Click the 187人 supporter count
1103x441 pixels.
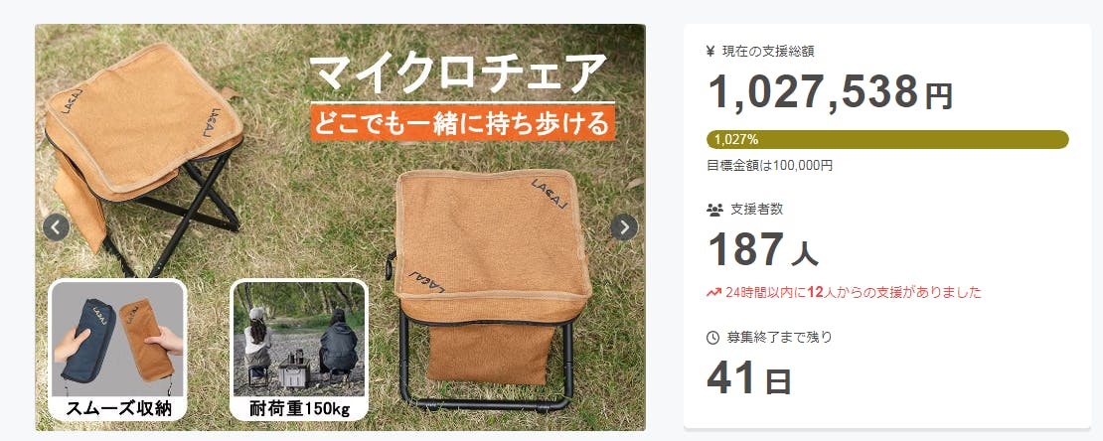(x=762, y=249)
